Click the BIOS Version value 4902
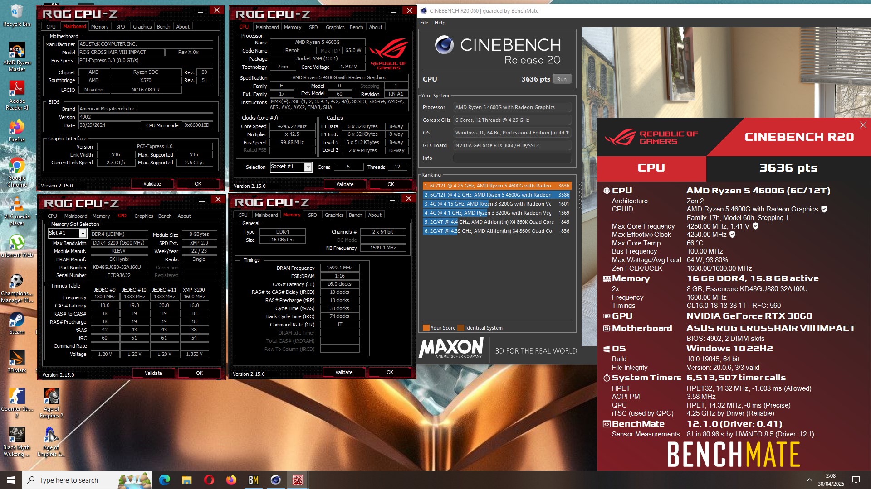 [146, 117]
